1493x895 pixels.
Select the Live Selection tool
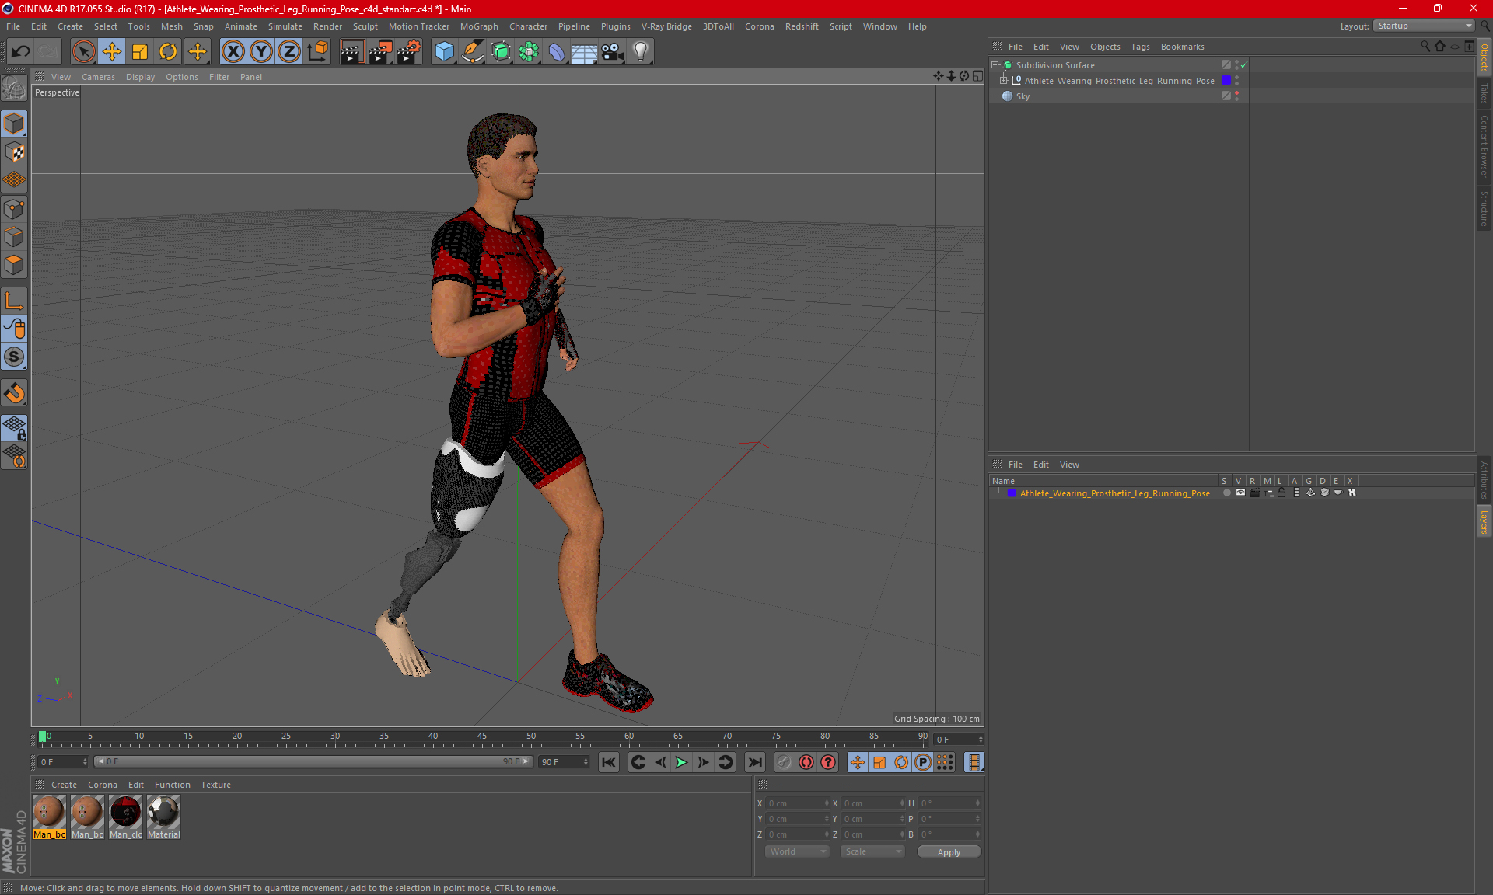[83, 51]
